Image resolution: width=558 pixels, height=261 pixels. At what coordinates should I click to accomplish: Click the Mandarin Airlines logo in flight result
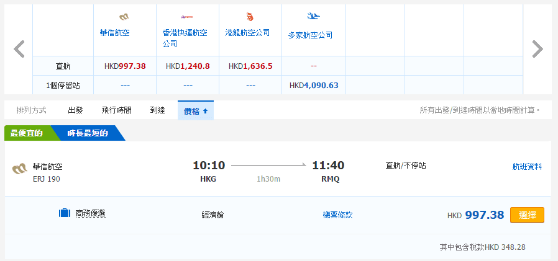(x=20, y=169)
